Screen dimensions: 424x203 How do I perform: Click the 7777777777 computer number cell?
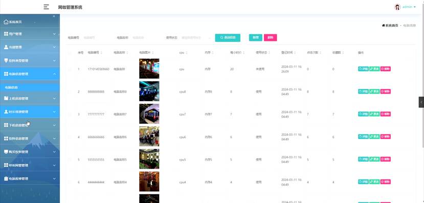click(96, 115)
